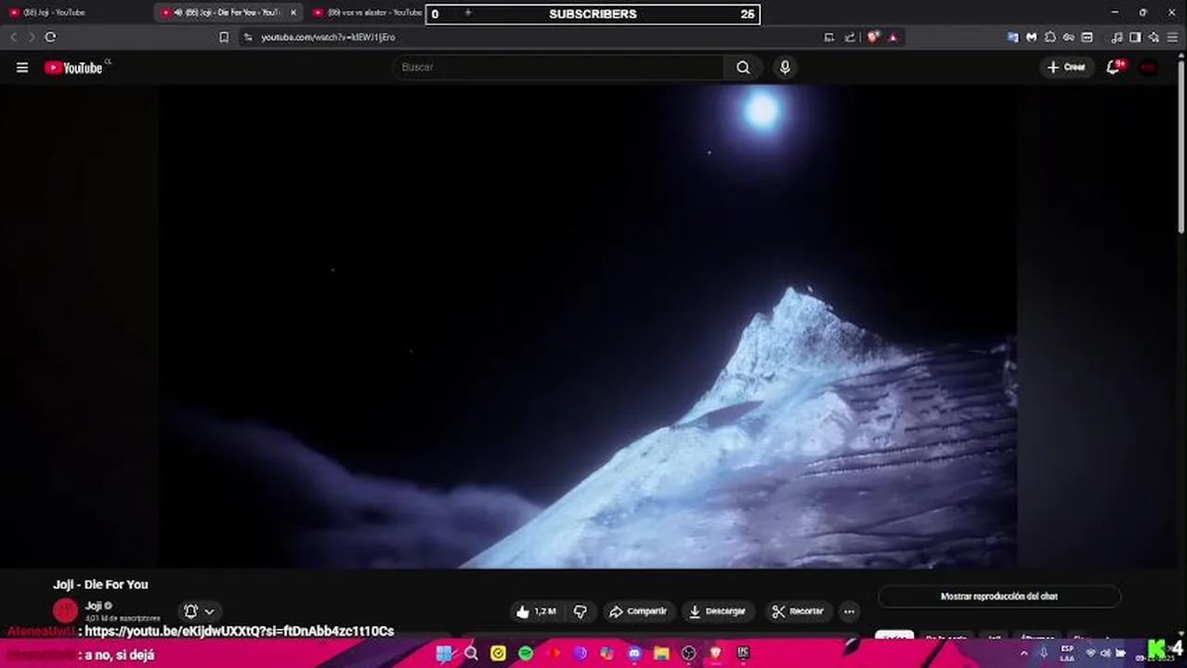Screen dimensions: 1187x668
Task: Bookmark this page
Action: point(224,37)
